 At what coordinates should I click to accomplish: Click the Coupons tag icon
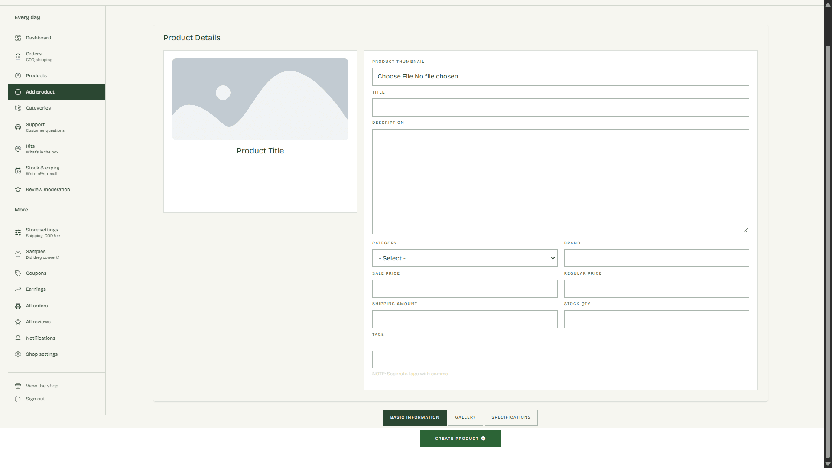18,273
